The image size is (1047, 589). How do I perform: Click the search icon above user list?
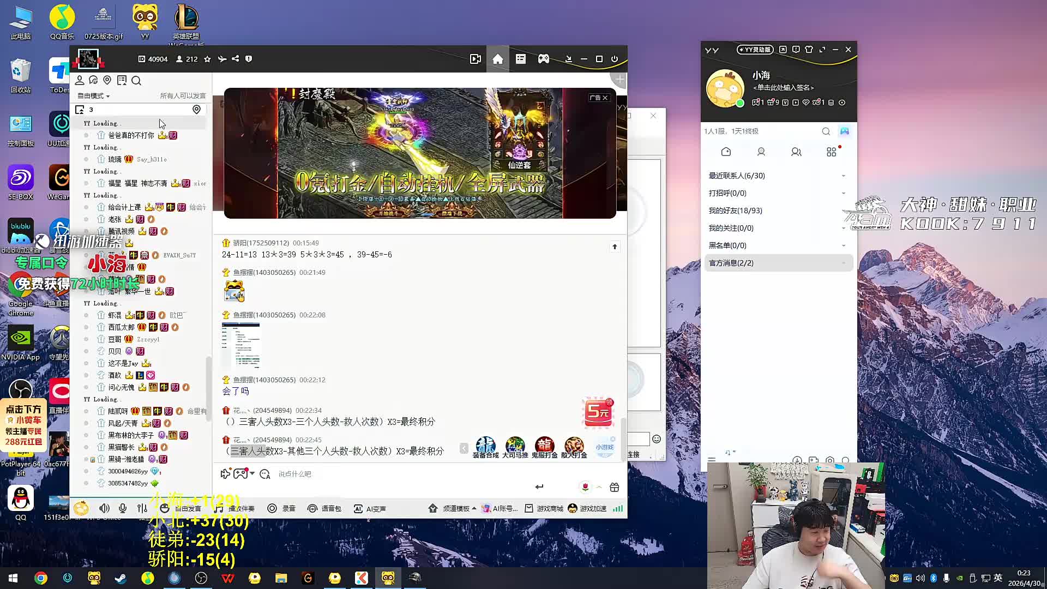(136, 81)
